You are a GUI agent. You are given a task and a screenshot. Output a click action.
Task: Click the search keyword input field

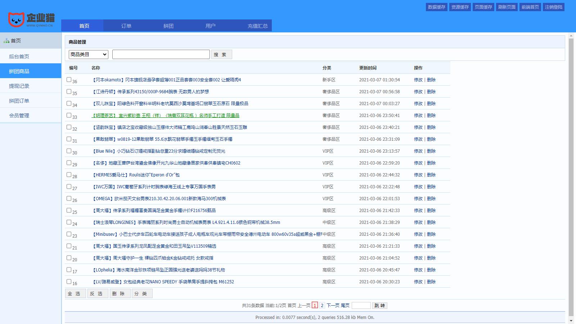point(161,54)
